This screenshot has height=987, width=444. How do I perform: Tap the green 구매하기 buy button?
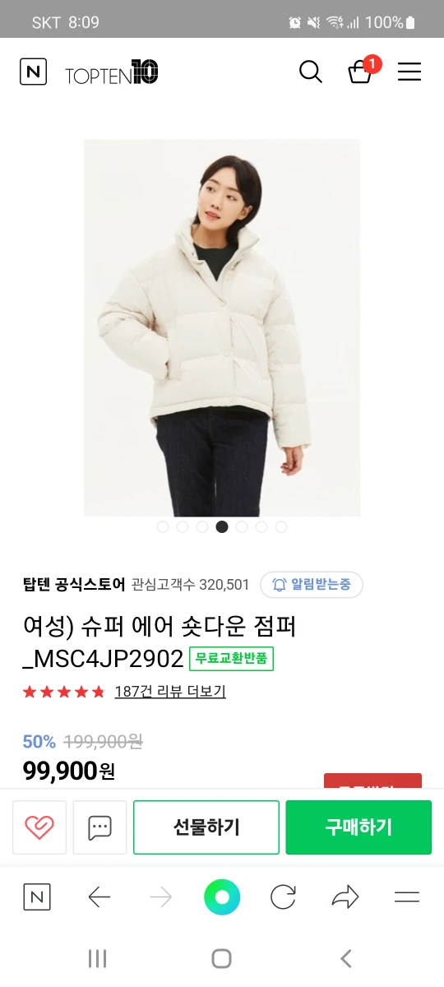coord(358,827)
